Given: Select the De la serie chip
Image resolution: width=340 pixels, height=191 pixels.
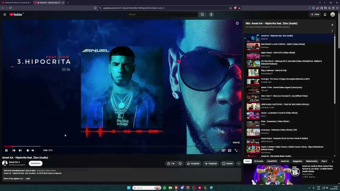Looking at the screenshot, I should [x=259, y=161].
